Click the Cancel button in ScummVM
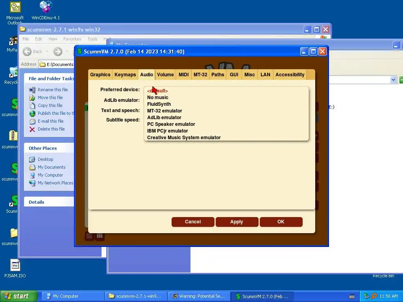The image size is (403, 302). tap(193, 222)
